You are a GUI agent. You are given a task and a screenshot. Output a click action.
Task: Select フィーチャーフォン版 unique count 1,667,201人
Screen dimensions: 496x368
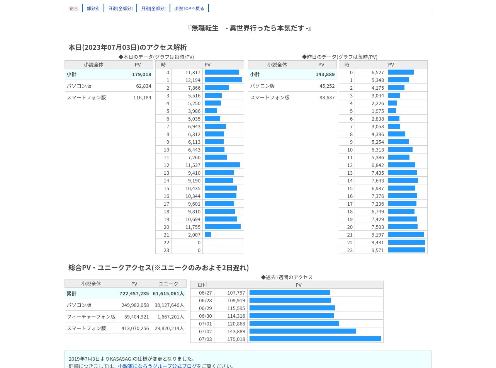pyautogui.click(x=171, y=317)
